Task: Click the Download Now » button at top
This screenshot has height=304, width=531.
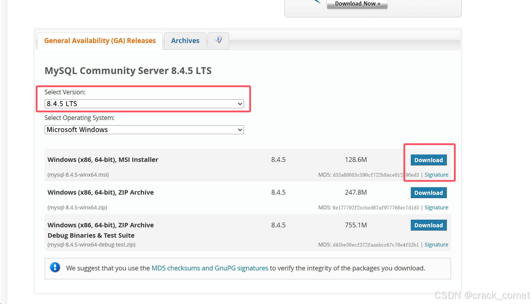Action: 357,4
